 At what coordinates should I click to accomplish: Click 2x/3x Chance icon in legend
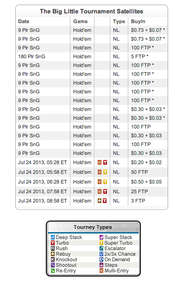click(x=101, y=254)
